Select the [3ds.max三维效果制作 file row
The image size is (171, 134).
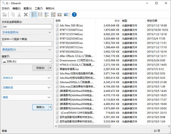click(77, 87)
